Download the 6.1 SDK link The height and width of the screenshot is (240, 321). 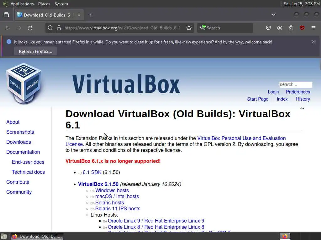point(92,172)
